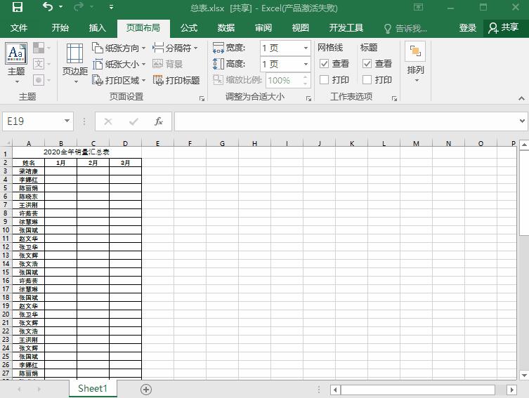The image size is (529, 398).
Task: Open the 调整为合适大小 dialog launcher
Action: [308, 98]
